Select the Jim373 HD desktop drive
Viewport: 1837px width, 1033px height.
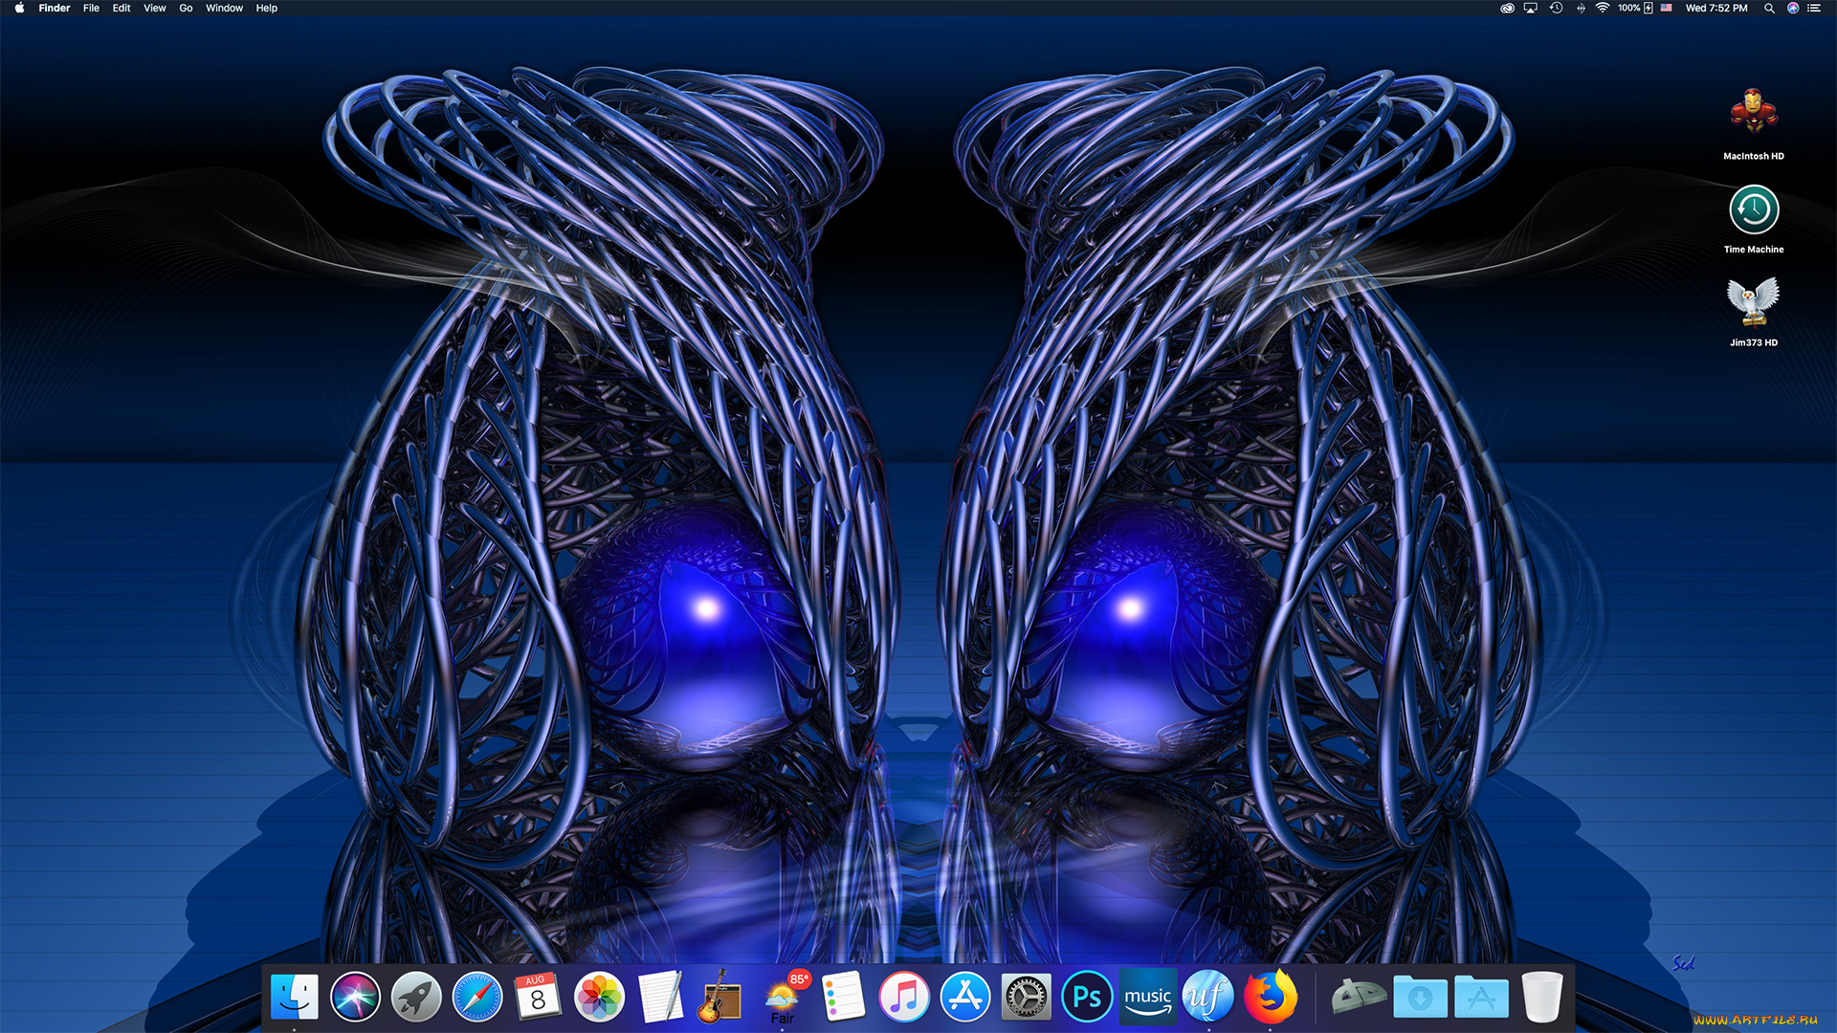(x=1753, y=304)
